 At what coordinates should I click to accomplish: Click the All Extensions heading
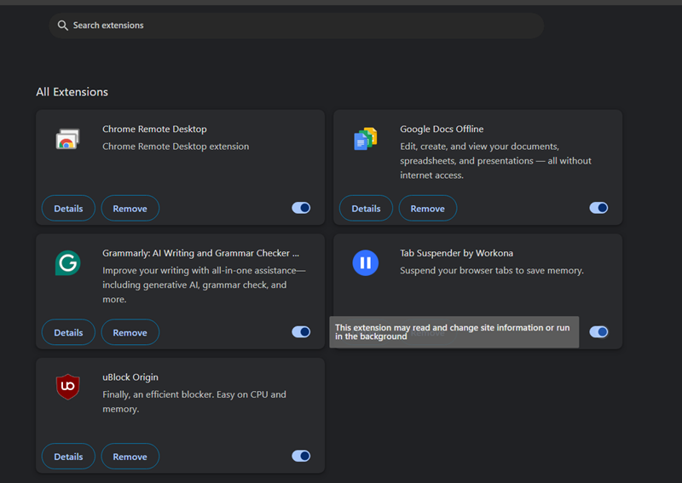click(x=72, y=92)
